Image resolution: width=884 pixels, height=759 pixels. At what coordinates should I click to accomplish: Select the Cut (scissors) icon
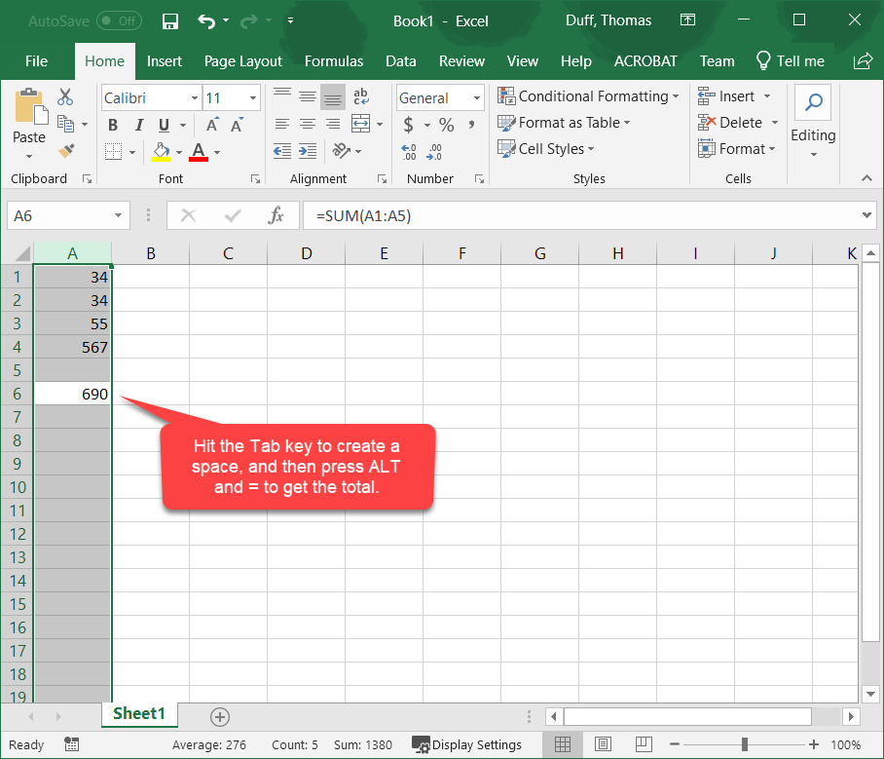65,97
